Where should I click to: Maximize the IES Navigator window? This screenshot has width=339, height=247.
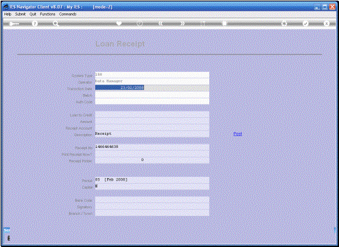click(325, 7)
